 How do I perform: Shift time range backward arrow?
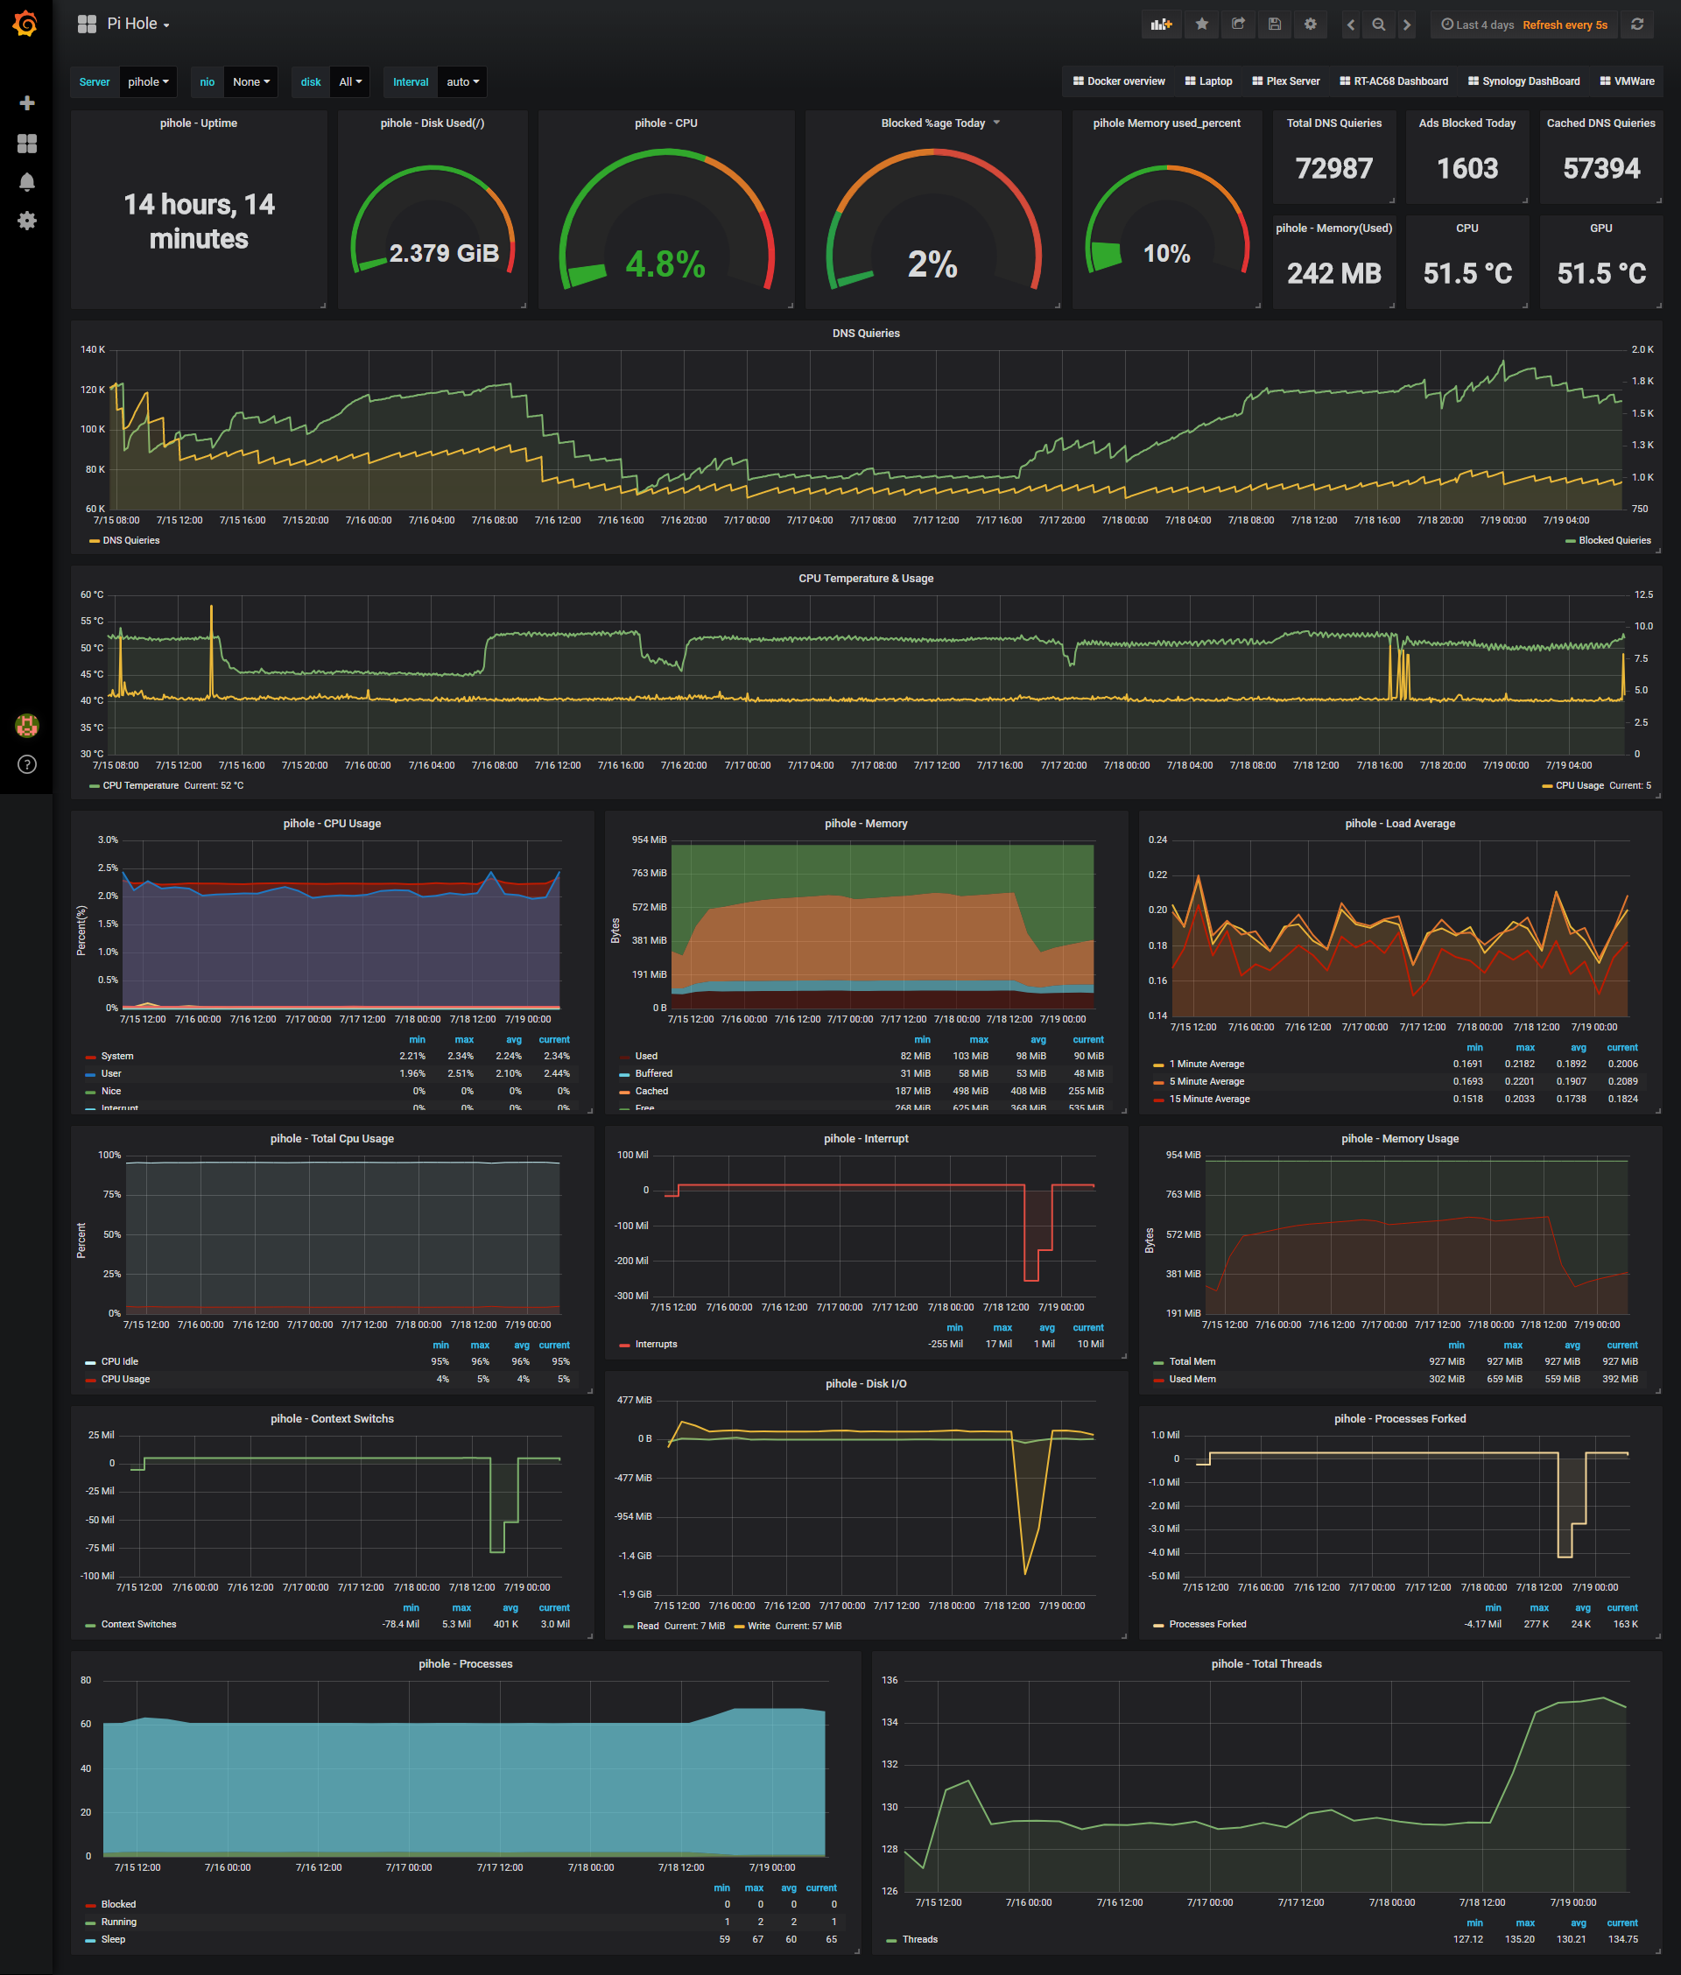click(1350, 25)
